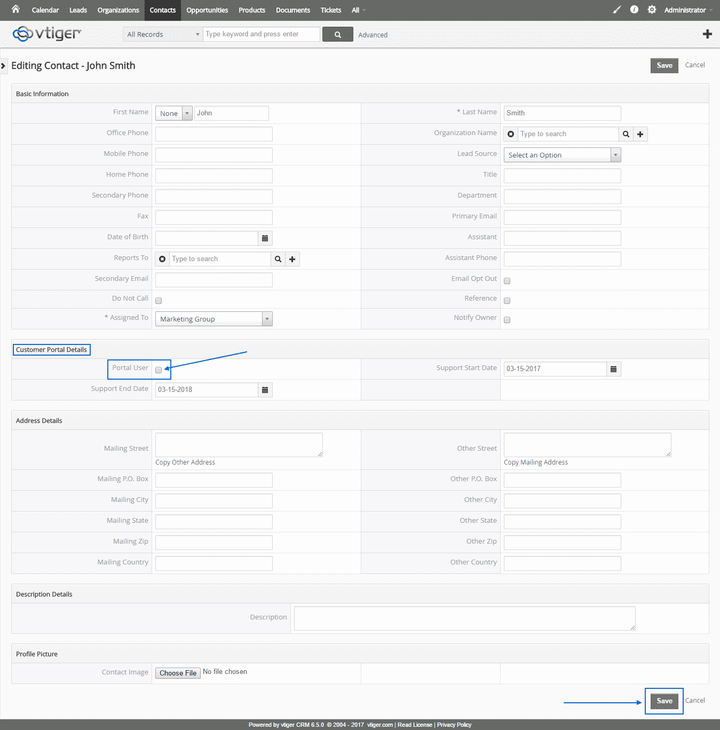Viewport: 720px width, 730px height.
Task: Enable Email Opt Out
Action: [x=507, y=280]
